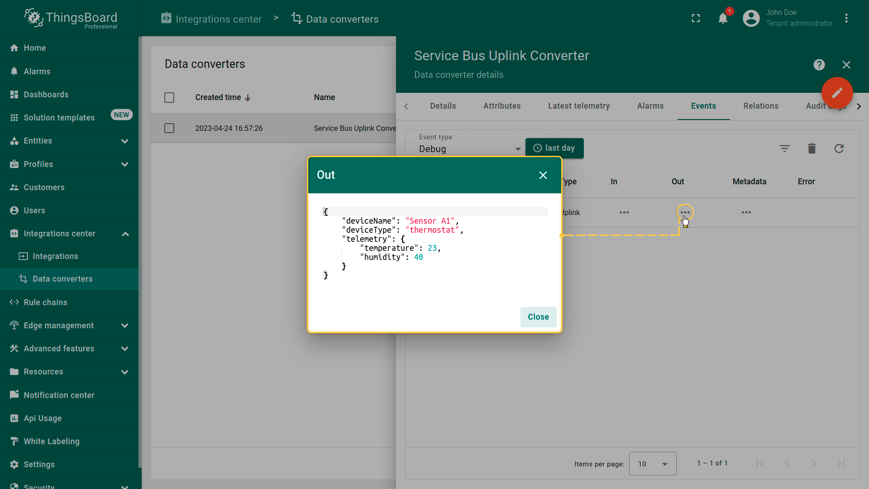Click the events filter icon
869x489 pixels.
(x=784, y=149)
